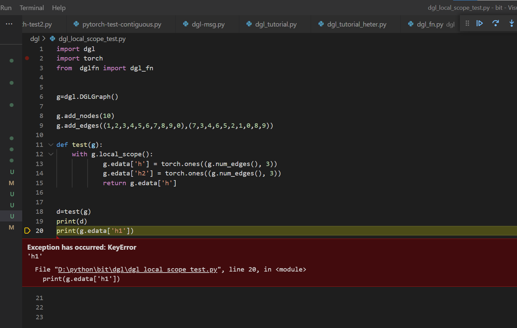Collapse the test function at line 11

tap(50, 145)
